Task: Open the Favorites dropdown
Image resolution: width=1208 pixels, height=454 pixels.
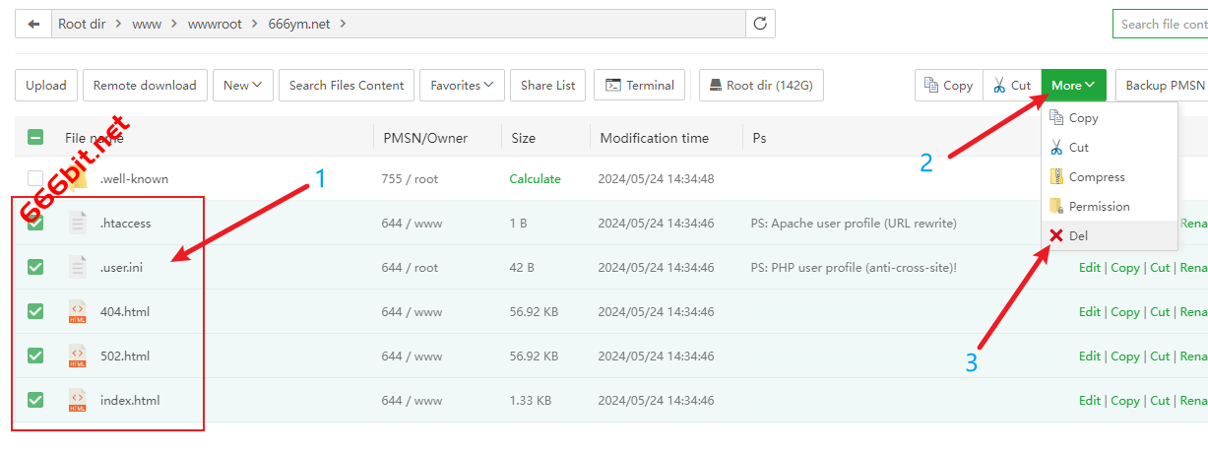Action: tap(462, 86)
